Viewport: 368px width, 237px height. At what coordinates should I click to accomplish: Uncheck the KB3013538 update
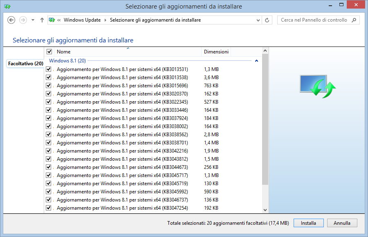[x=49, y=77]
